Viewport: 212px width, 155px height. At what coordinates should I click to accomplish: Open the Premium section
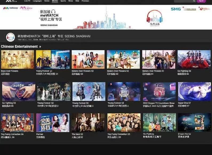click(x=85, y=1)
